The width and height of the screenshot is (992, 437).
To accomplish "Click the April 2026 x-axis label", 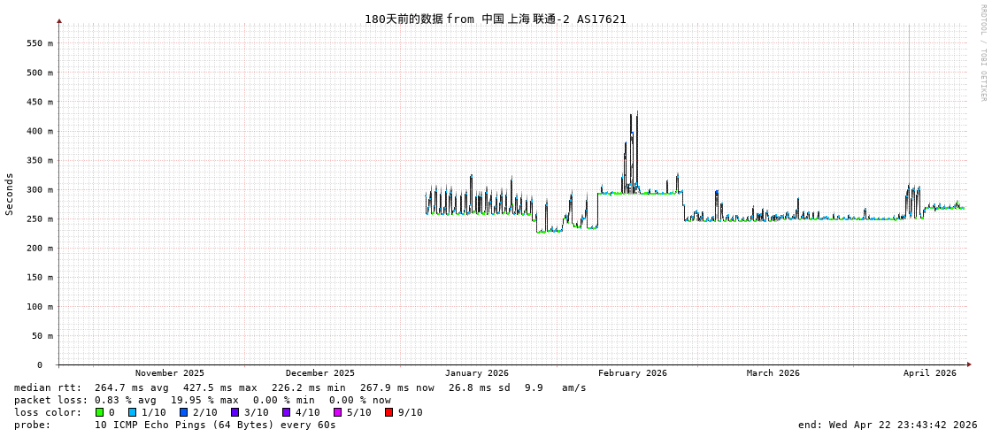I will pyautogui.click(x=929, y=373).
